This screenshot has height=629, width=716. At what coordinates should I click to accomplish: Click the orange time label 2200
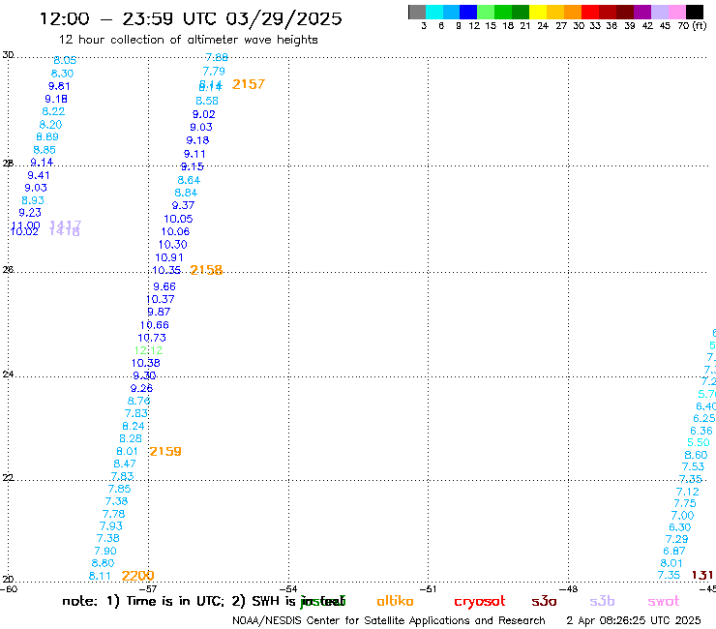[138, 576]
